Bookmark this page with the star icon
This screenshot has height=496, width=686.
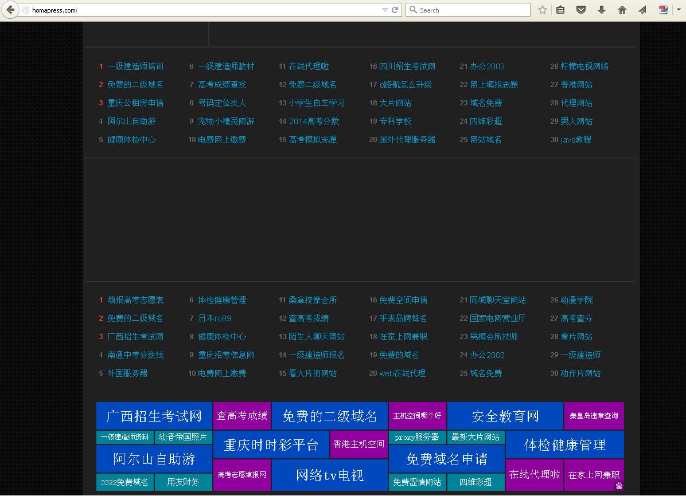point(542,10)
